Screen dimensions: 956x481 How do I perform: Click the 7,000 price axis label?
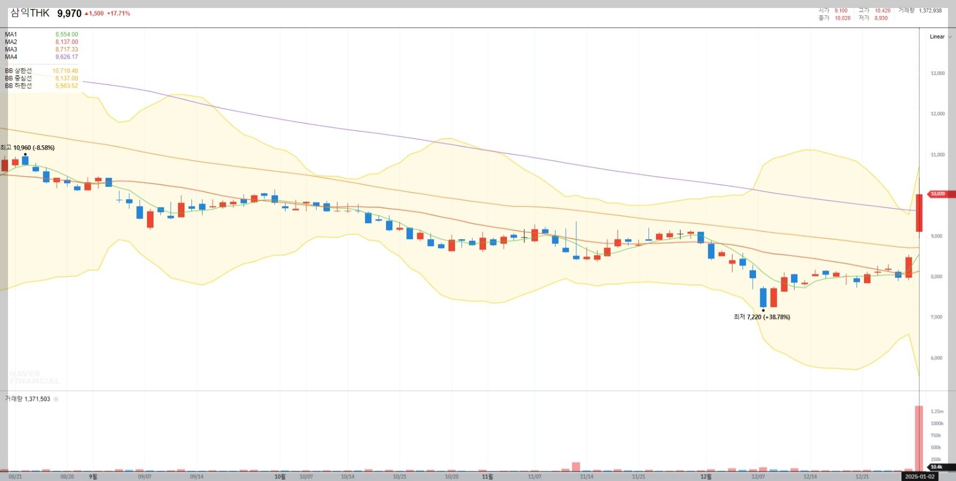click(x=937, y=317)
